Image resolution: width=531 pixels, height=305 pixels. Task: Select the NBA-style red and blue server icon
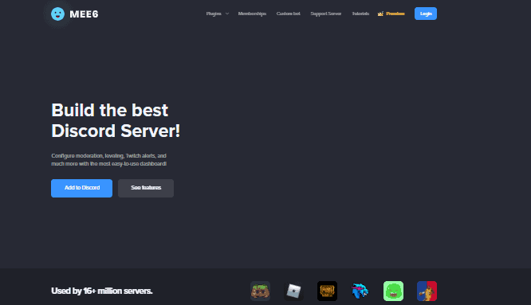pyautogui.click(x=427, y=291)
